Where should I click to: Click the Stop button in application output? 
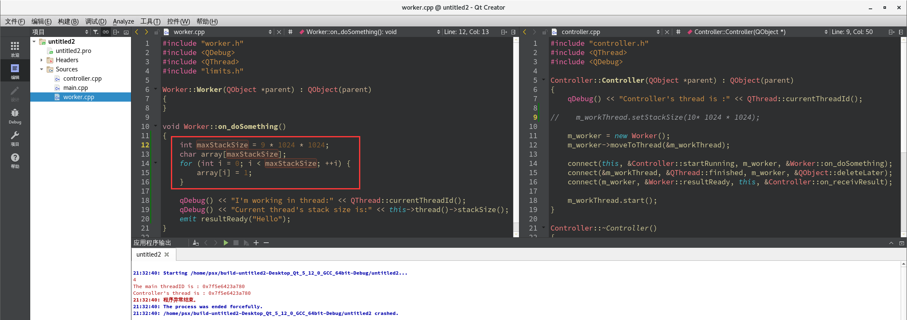(x=236, y=243)
